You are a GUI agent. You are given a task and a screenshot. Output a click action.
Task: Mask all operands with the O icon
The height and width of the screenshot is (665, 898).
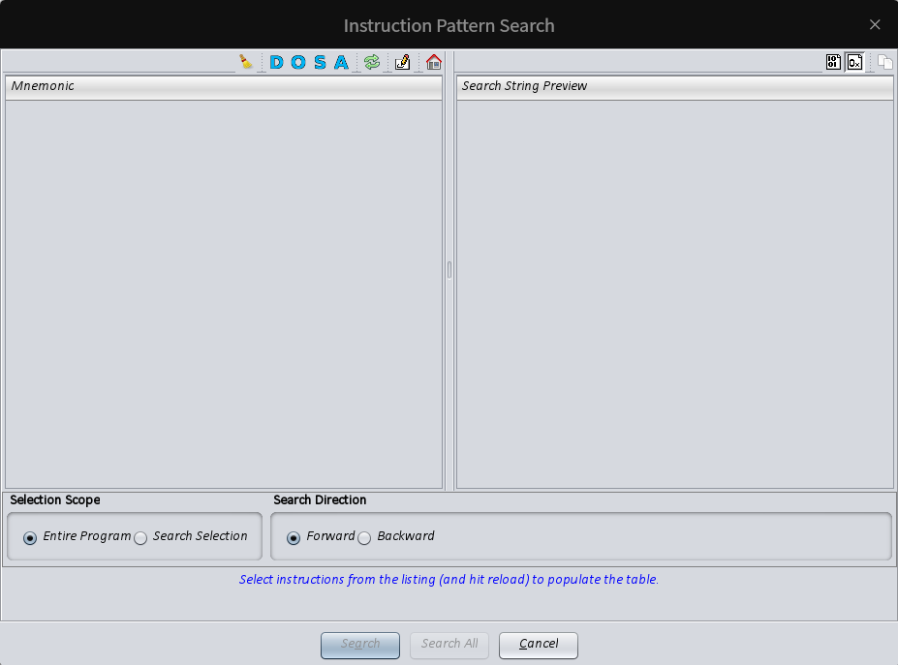(298, 62)
